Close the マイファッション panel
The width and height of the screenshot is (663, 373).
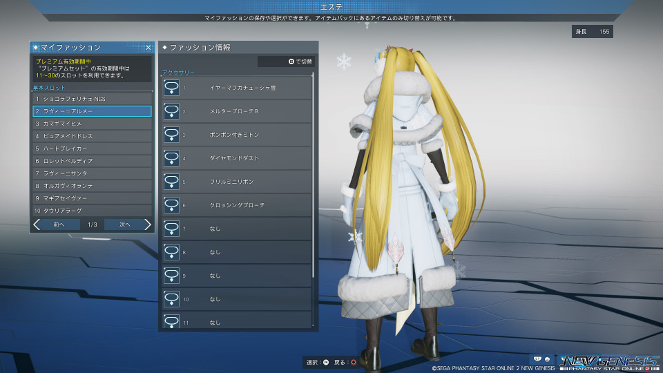pyautogui.click(x=148, y=48)
